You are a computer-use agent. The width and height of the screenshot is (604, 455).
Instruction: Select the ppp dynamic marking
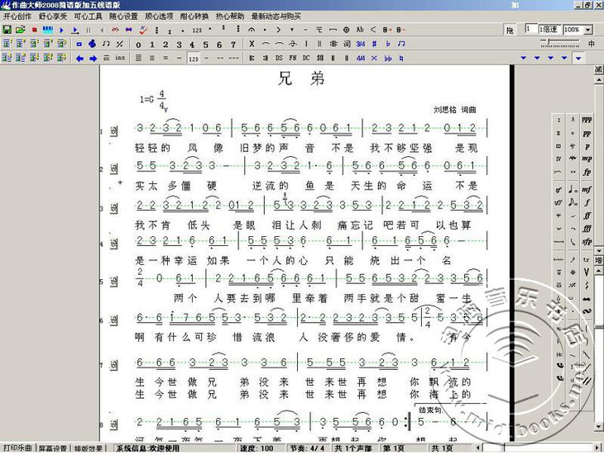point(587,121)
